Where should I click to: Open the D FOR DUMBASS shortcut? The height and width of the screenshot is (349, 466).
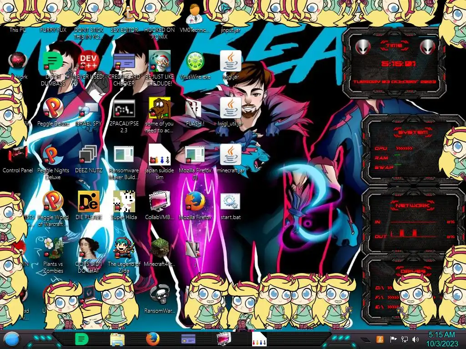53,68
